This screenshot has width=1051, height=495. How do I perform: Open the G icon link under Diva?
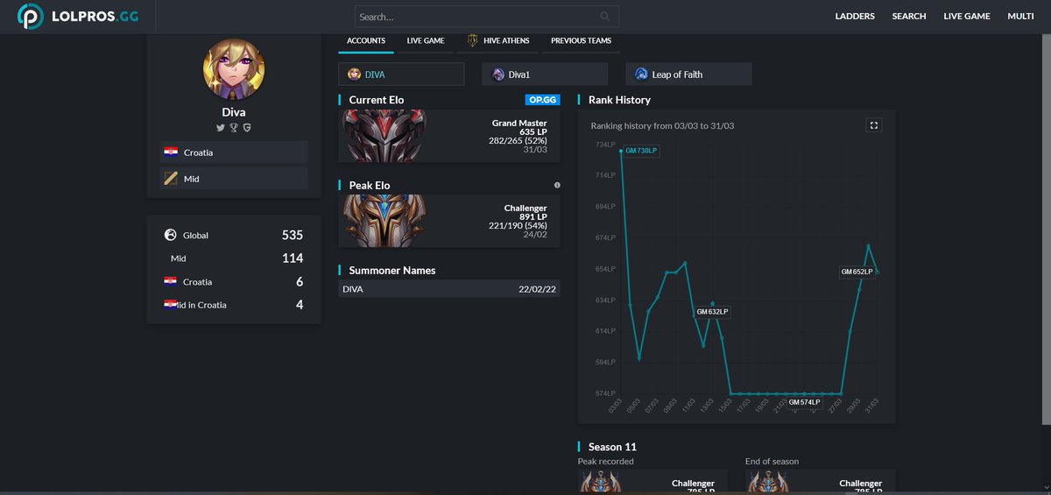[x=247, y=128]
